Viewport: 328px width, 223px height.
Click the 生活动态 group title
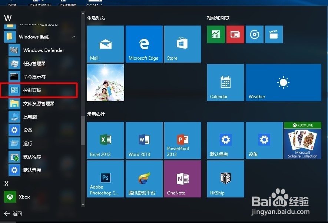(x=96, y=18)
